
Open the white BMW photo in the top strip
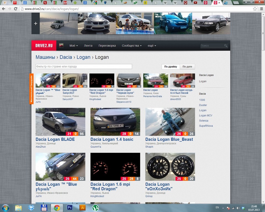point(97,23)
